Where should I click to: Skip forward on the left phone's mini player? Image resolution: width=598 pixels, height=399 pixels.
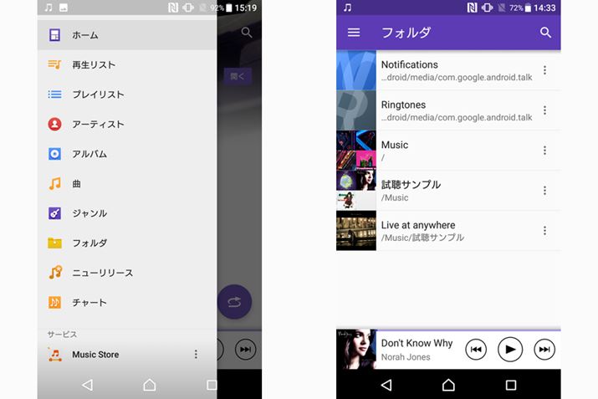click(245, 350)
